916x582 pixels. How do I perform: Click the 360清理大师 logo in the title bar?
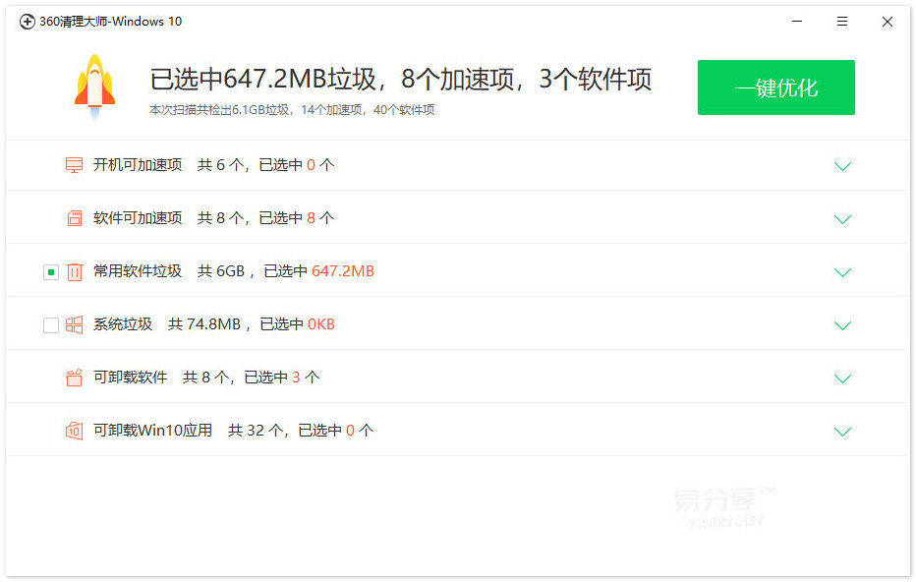pos(27,21)
